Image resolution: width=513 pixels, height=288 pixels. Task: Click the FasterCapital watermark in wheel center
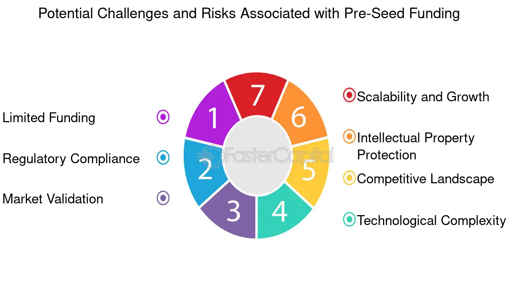point(265,156)
